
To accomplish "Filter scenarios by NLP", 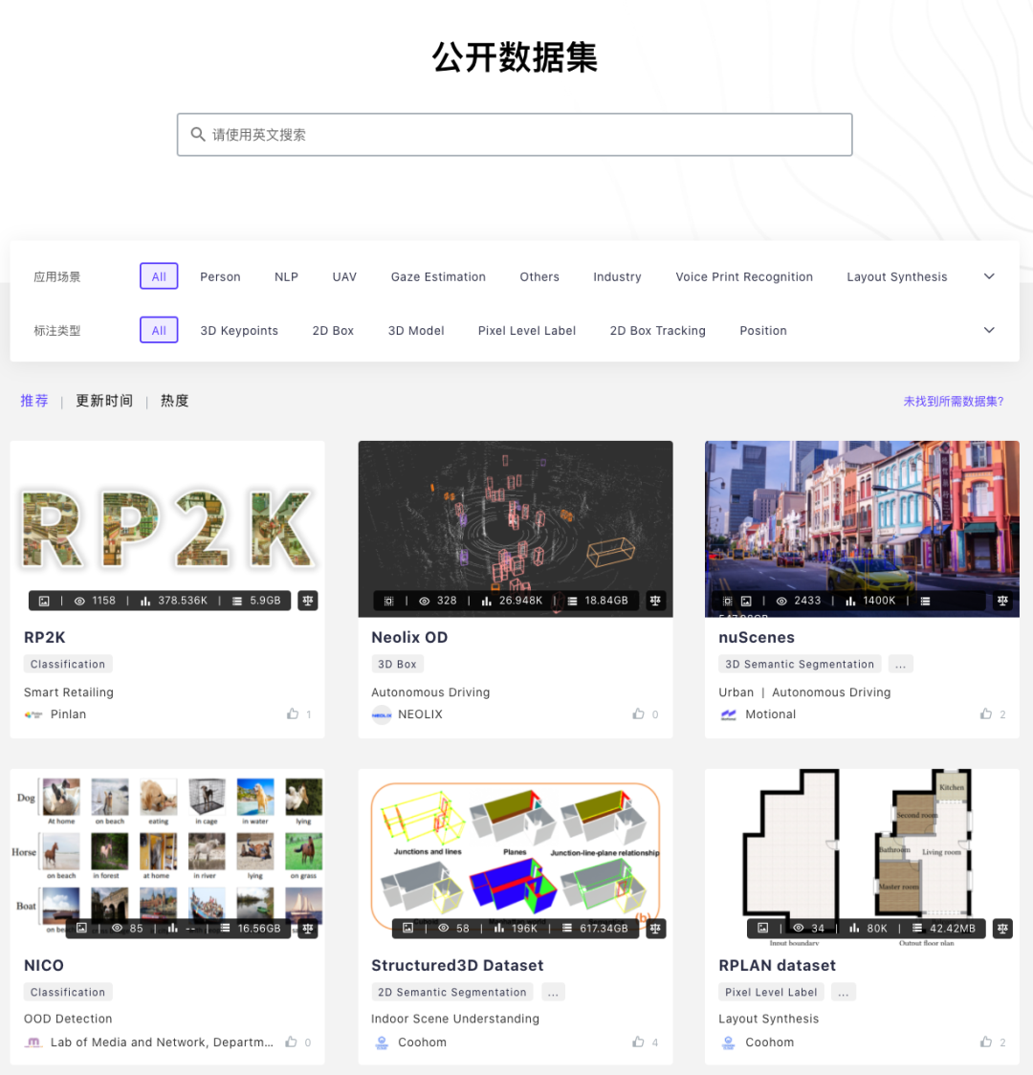I will pyautogui.click(x=287, y=276).
